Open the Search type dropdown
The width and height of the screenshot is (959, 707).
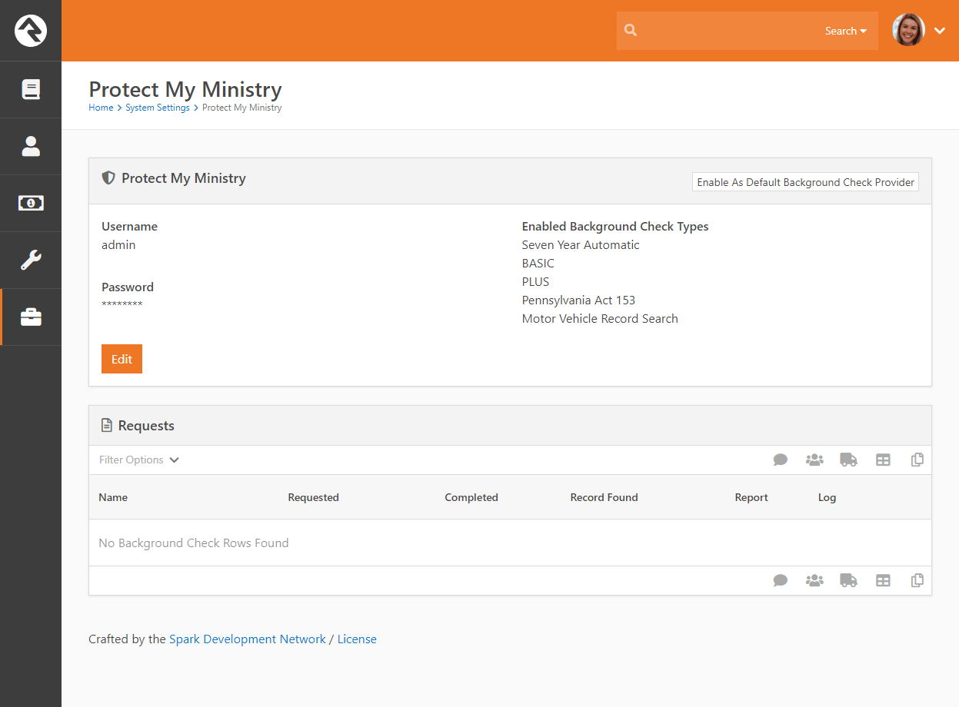(x=845, y=31)
